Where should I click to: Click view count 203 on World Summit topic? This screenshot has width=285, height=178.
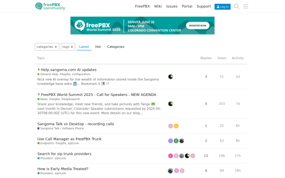coord(222,103)
